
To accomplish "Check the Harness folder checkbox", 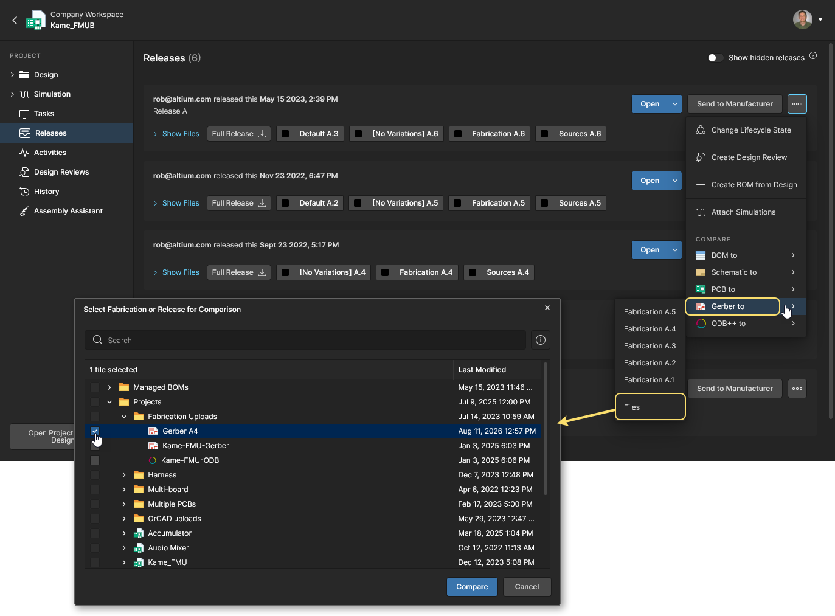I will (95, 475).
